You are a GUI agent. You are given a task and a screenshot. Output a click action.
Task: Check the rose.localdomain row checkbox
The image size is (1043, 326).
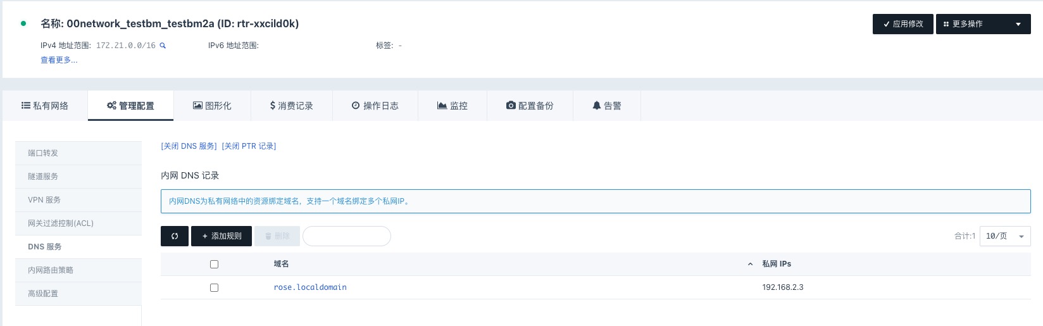[214, 287]
